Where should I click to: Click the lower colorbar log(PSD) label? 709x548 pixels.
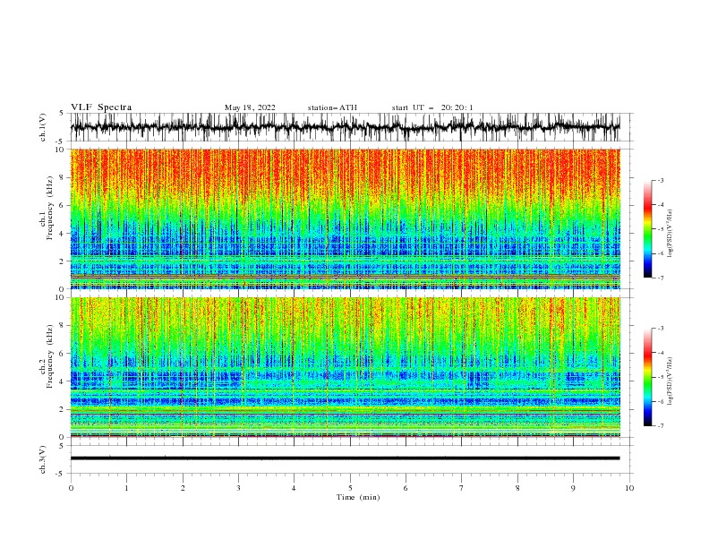point(671,381)
